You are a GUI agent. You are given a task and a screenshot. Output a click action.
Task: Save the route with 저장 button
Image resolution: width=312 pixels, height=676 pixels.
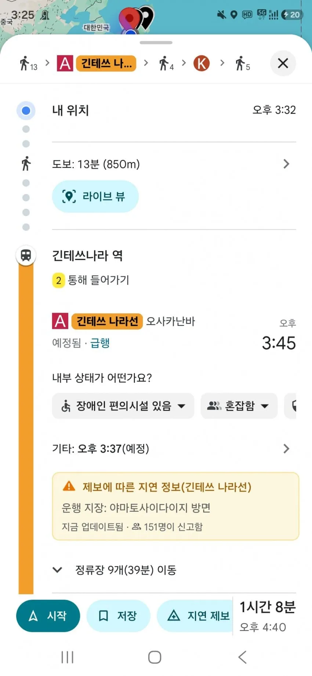tap(118, 616)
